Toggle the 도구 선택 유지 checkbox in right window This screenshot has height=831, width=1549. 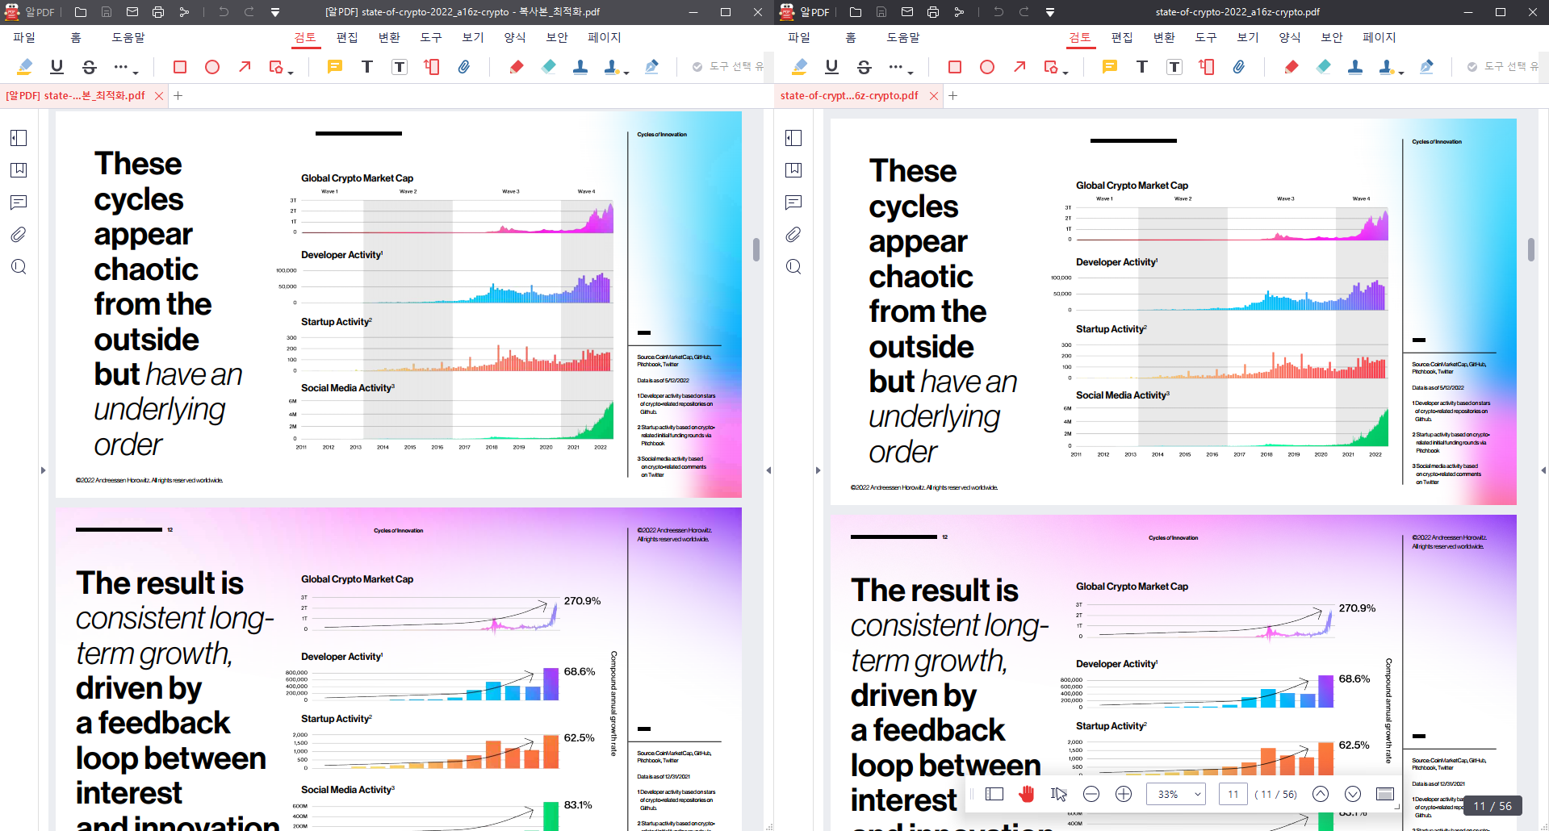click(x=1472, y=67)
